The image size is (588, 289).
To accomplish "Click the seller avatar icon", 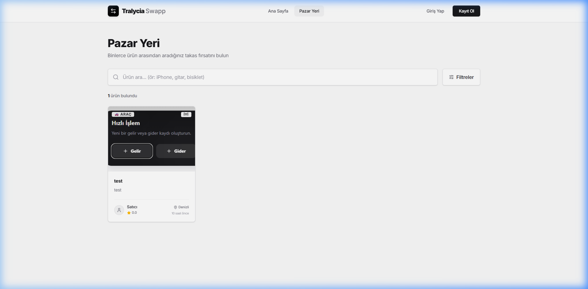I will tap(119, 210).
